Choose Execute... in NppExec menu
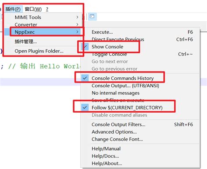The image size is (207, 169). pyautogui.click(x=141, y=32)
